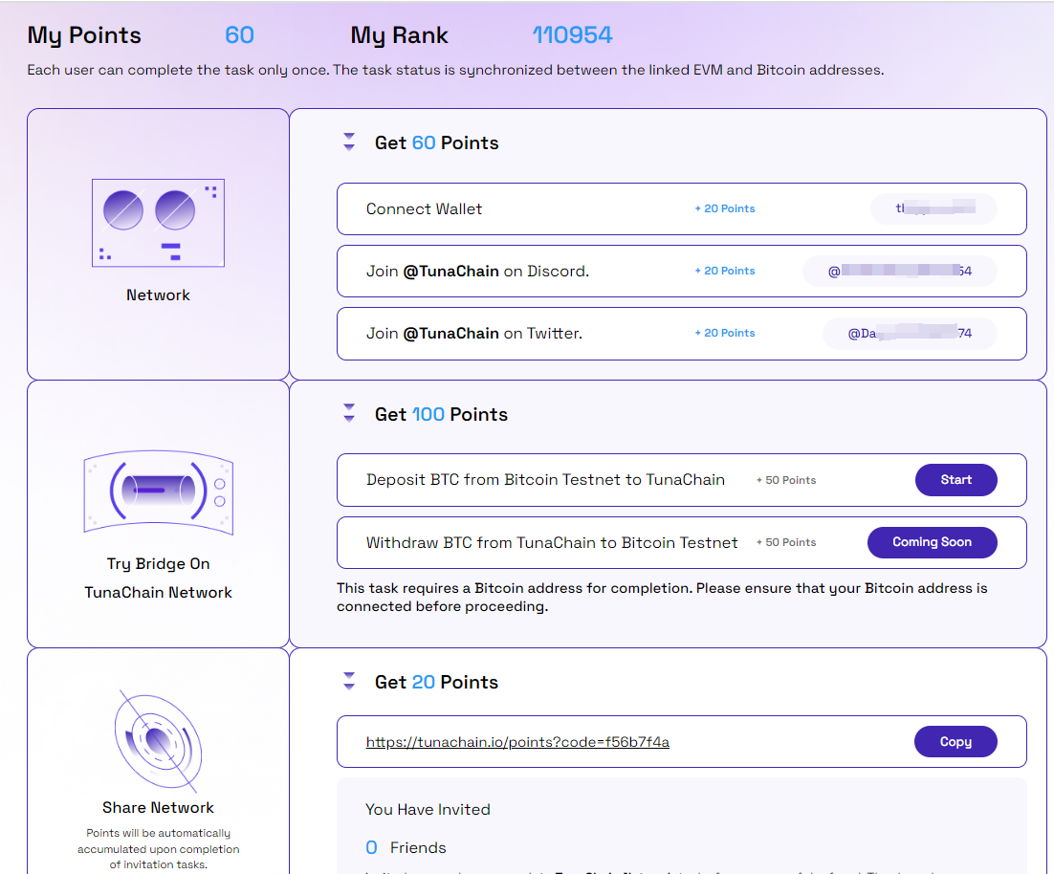1054x874 pixels.
Task: Click Withdraw BTC from TunaChain to Bitcoin Testnet text
Action: point(552,542)
